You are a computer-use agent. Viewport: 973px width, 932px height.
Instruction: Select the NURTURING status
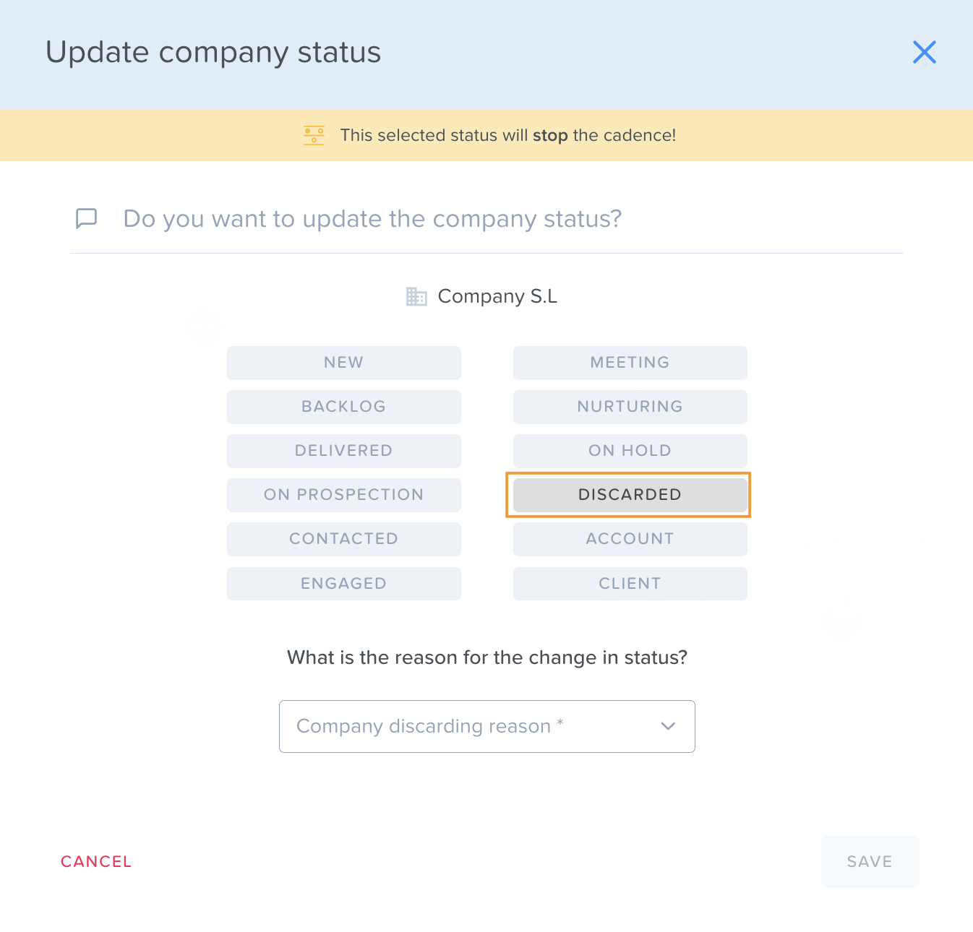[630, 407]
